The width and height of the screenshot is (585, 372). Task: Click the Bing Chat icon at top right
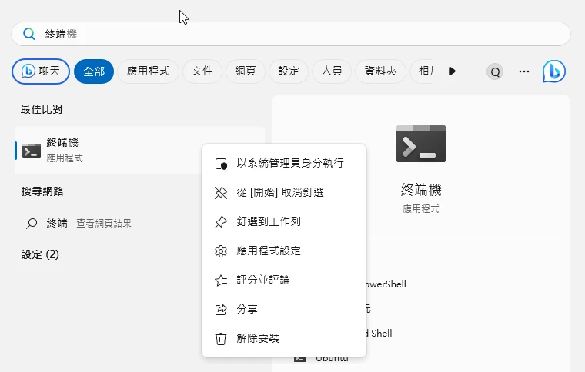pos(553,71)
